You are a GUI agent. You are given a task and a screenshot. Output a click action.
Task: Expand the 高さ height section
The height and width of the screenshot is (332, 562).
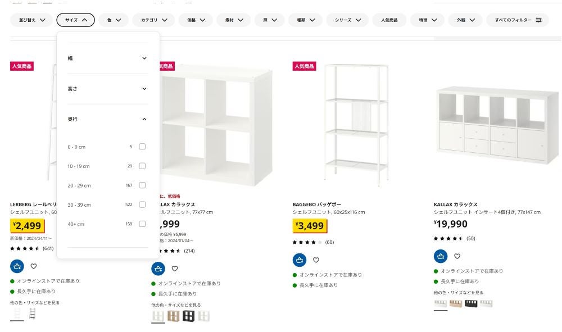click(x=107, y=89)
